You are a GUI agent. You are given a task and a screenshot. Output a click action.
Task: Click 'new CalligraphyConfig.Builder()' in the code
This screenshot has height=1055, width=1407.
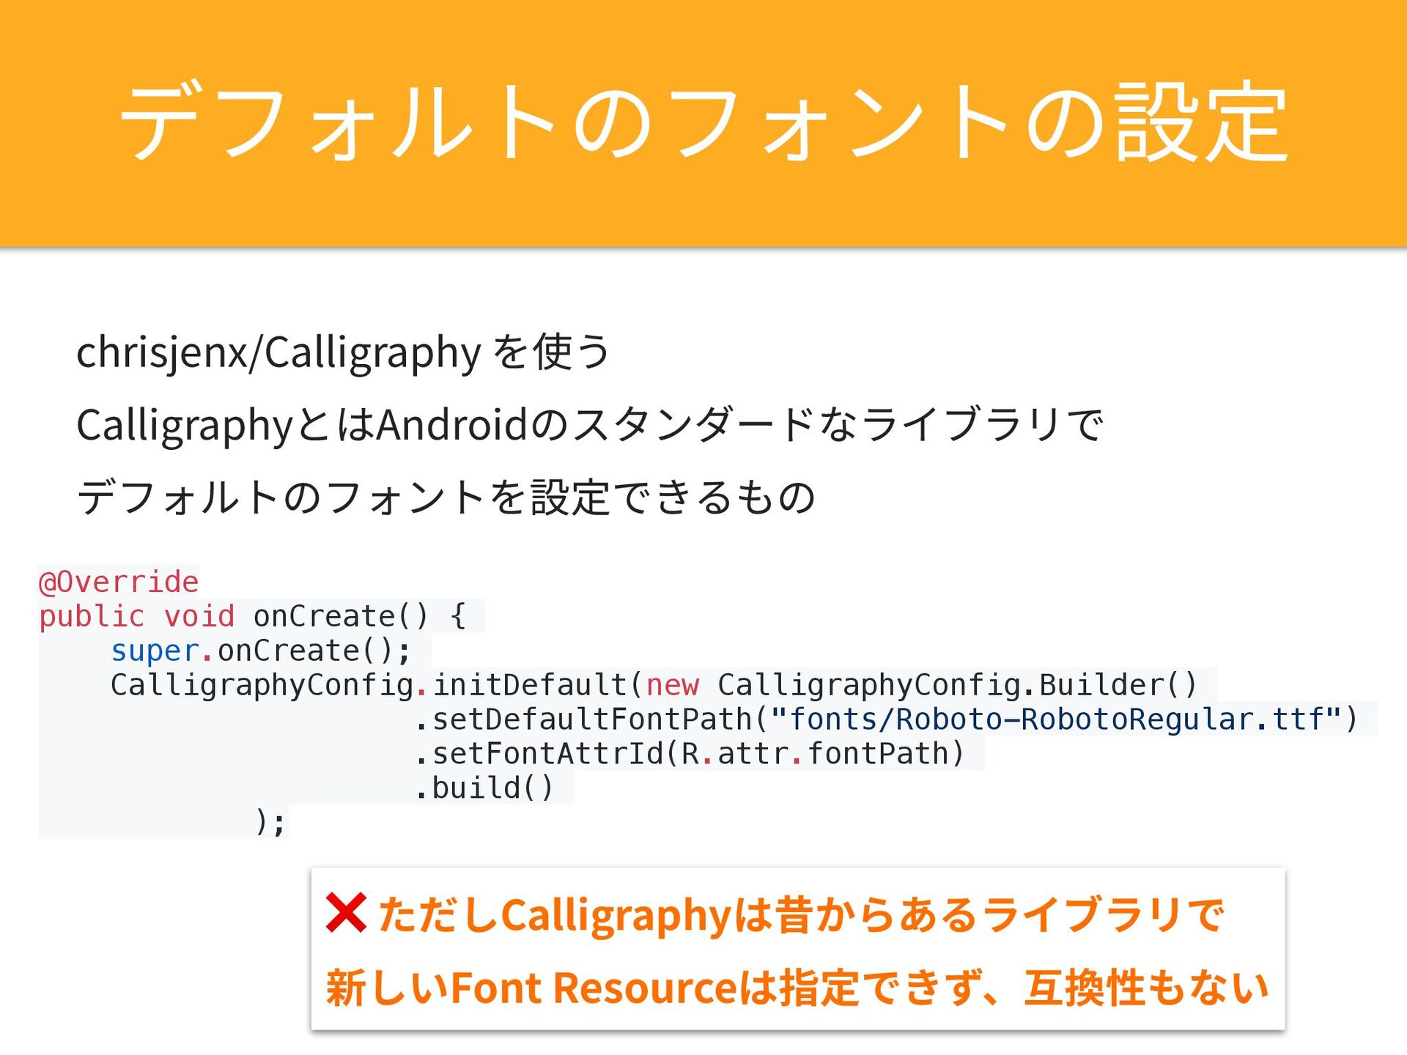(x=921, y=685)
